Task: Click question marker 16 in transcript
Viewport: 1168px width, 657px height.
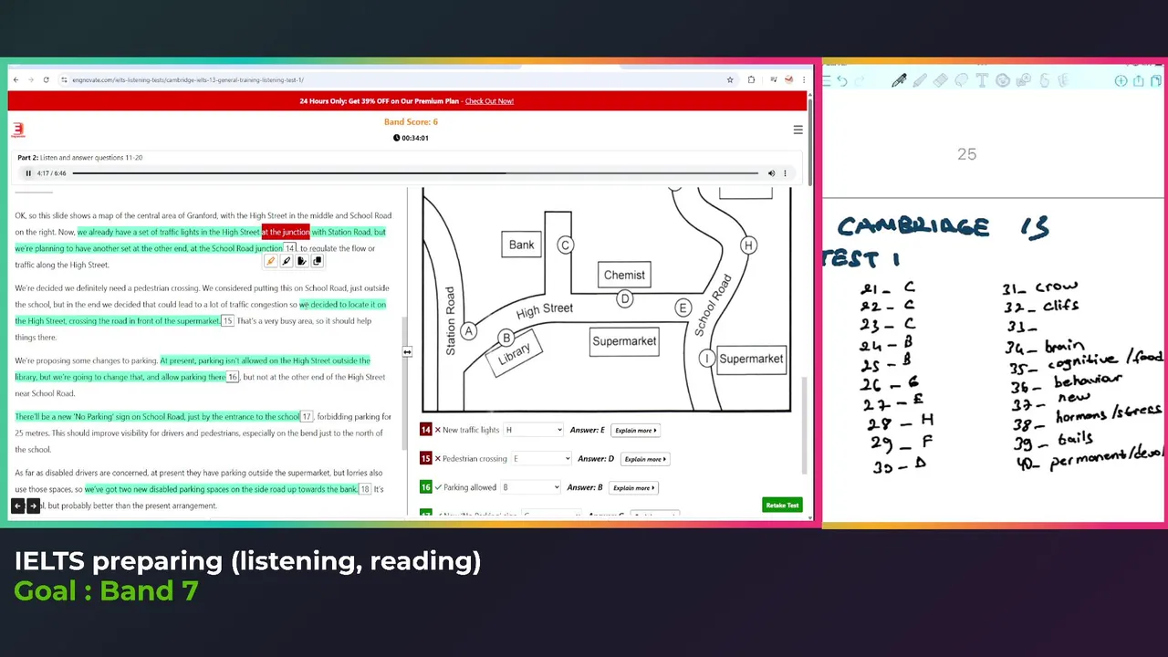Action: click(233, 377)
